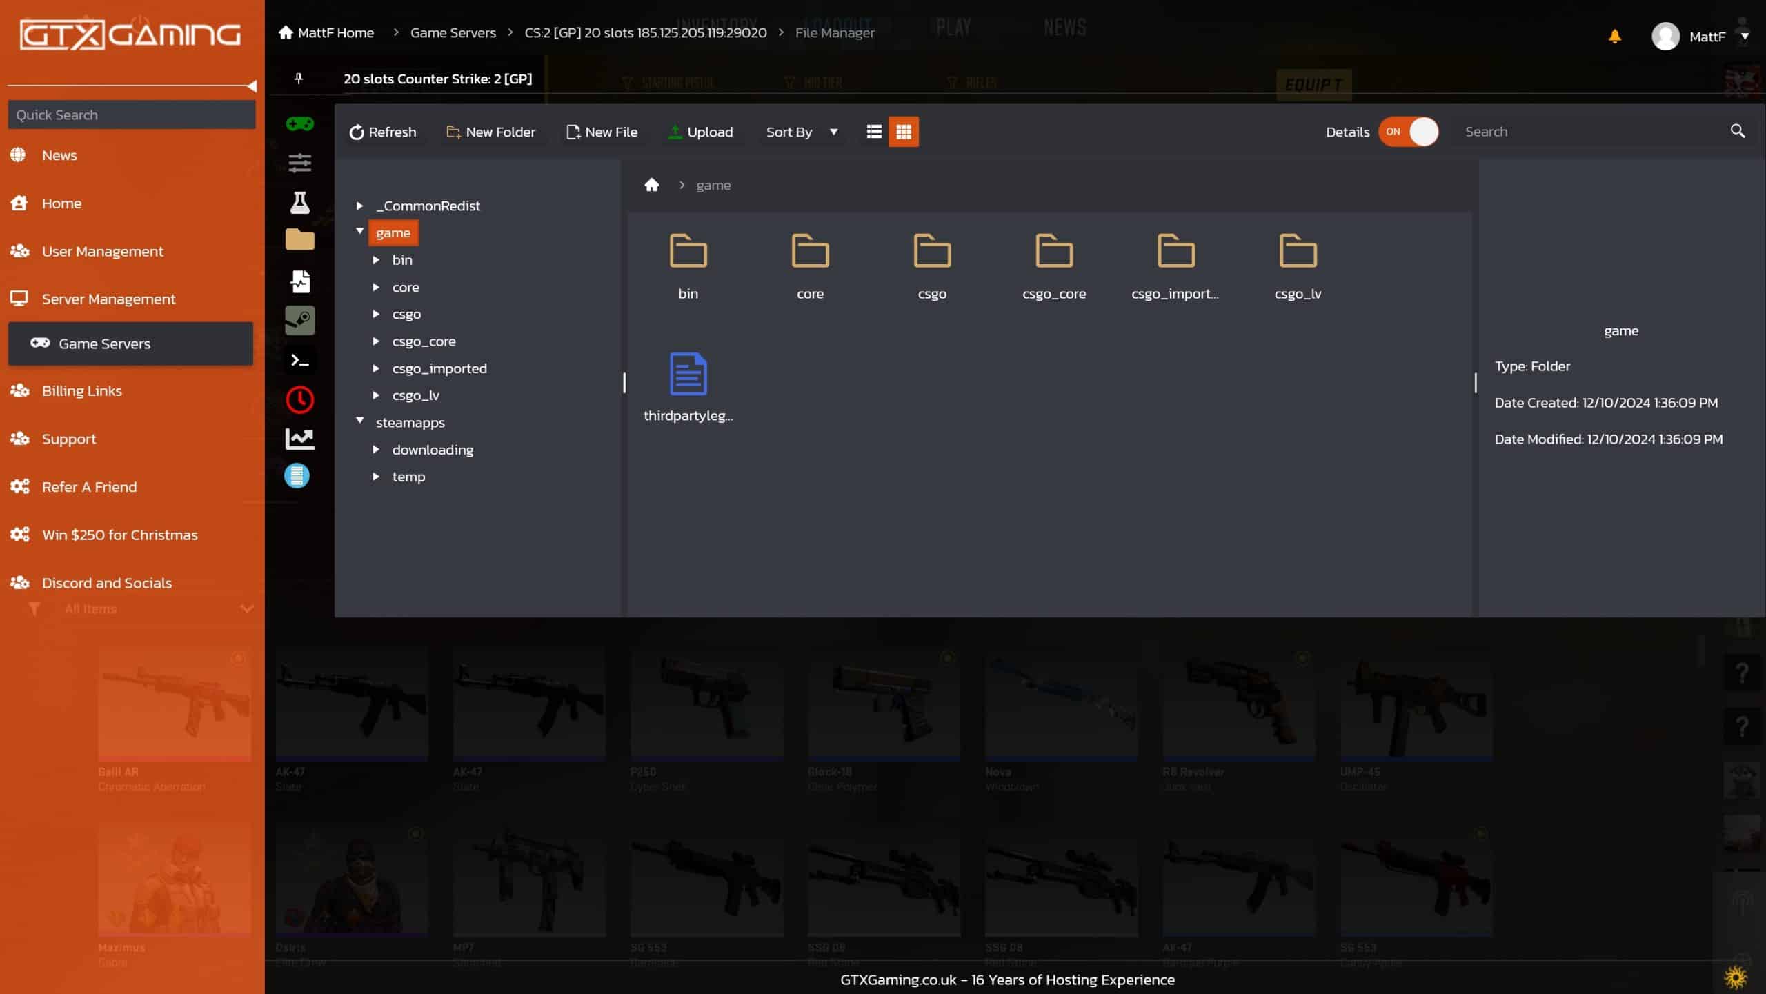Switch to grid view layout
Screen dimensions: 1766x994
click(903, 132)
